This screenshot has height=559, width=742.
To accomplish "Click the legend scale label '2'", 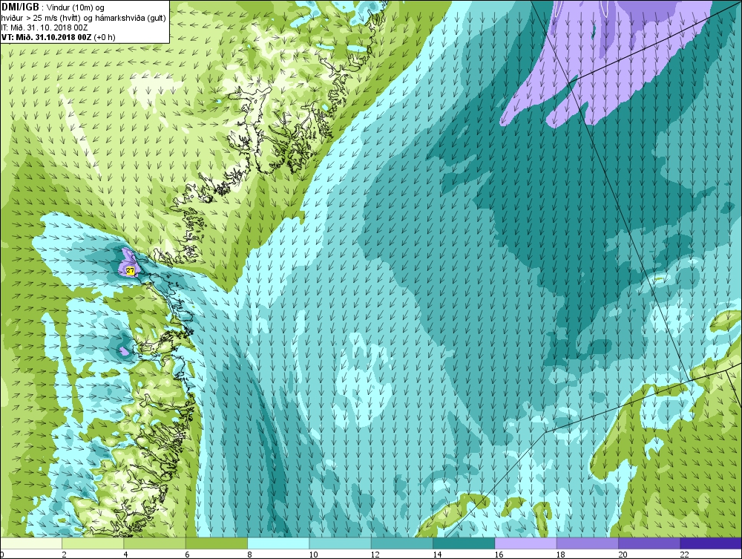I will (x=64, y=555).
